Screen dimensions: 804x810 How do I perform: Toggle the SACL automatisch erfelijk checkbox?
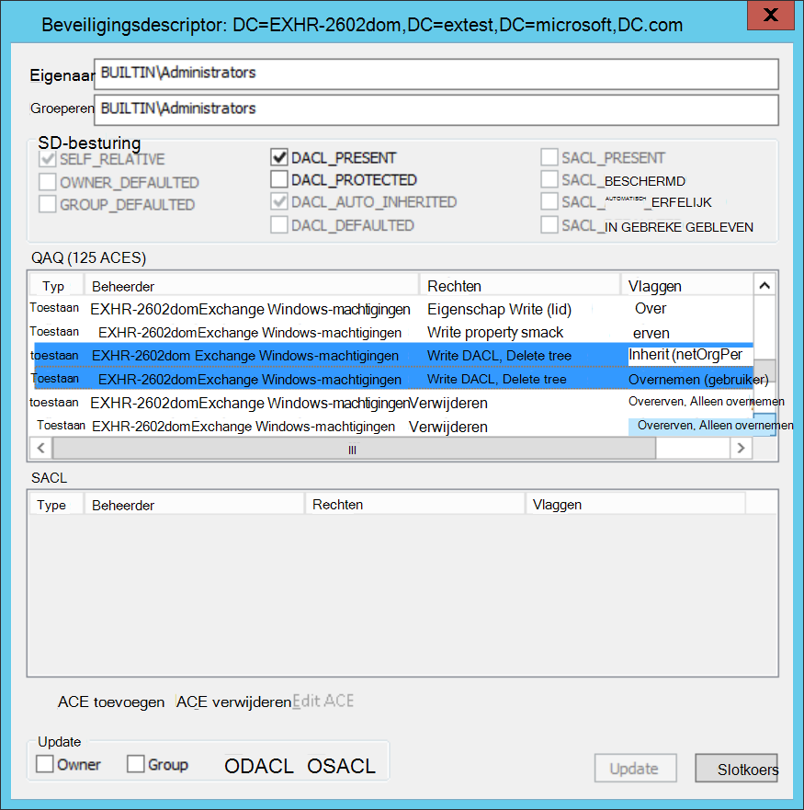(x=549, y=201)
